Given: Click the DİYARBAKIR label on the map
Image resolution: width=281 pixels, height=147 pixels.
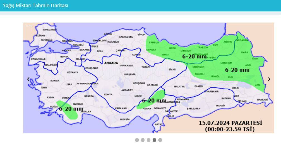Looking at the screenshot, I should tap(212, 91).
